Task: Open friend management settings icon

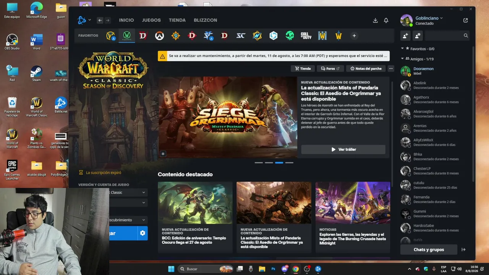Action: pyautogui.click(x=418, y=36)
